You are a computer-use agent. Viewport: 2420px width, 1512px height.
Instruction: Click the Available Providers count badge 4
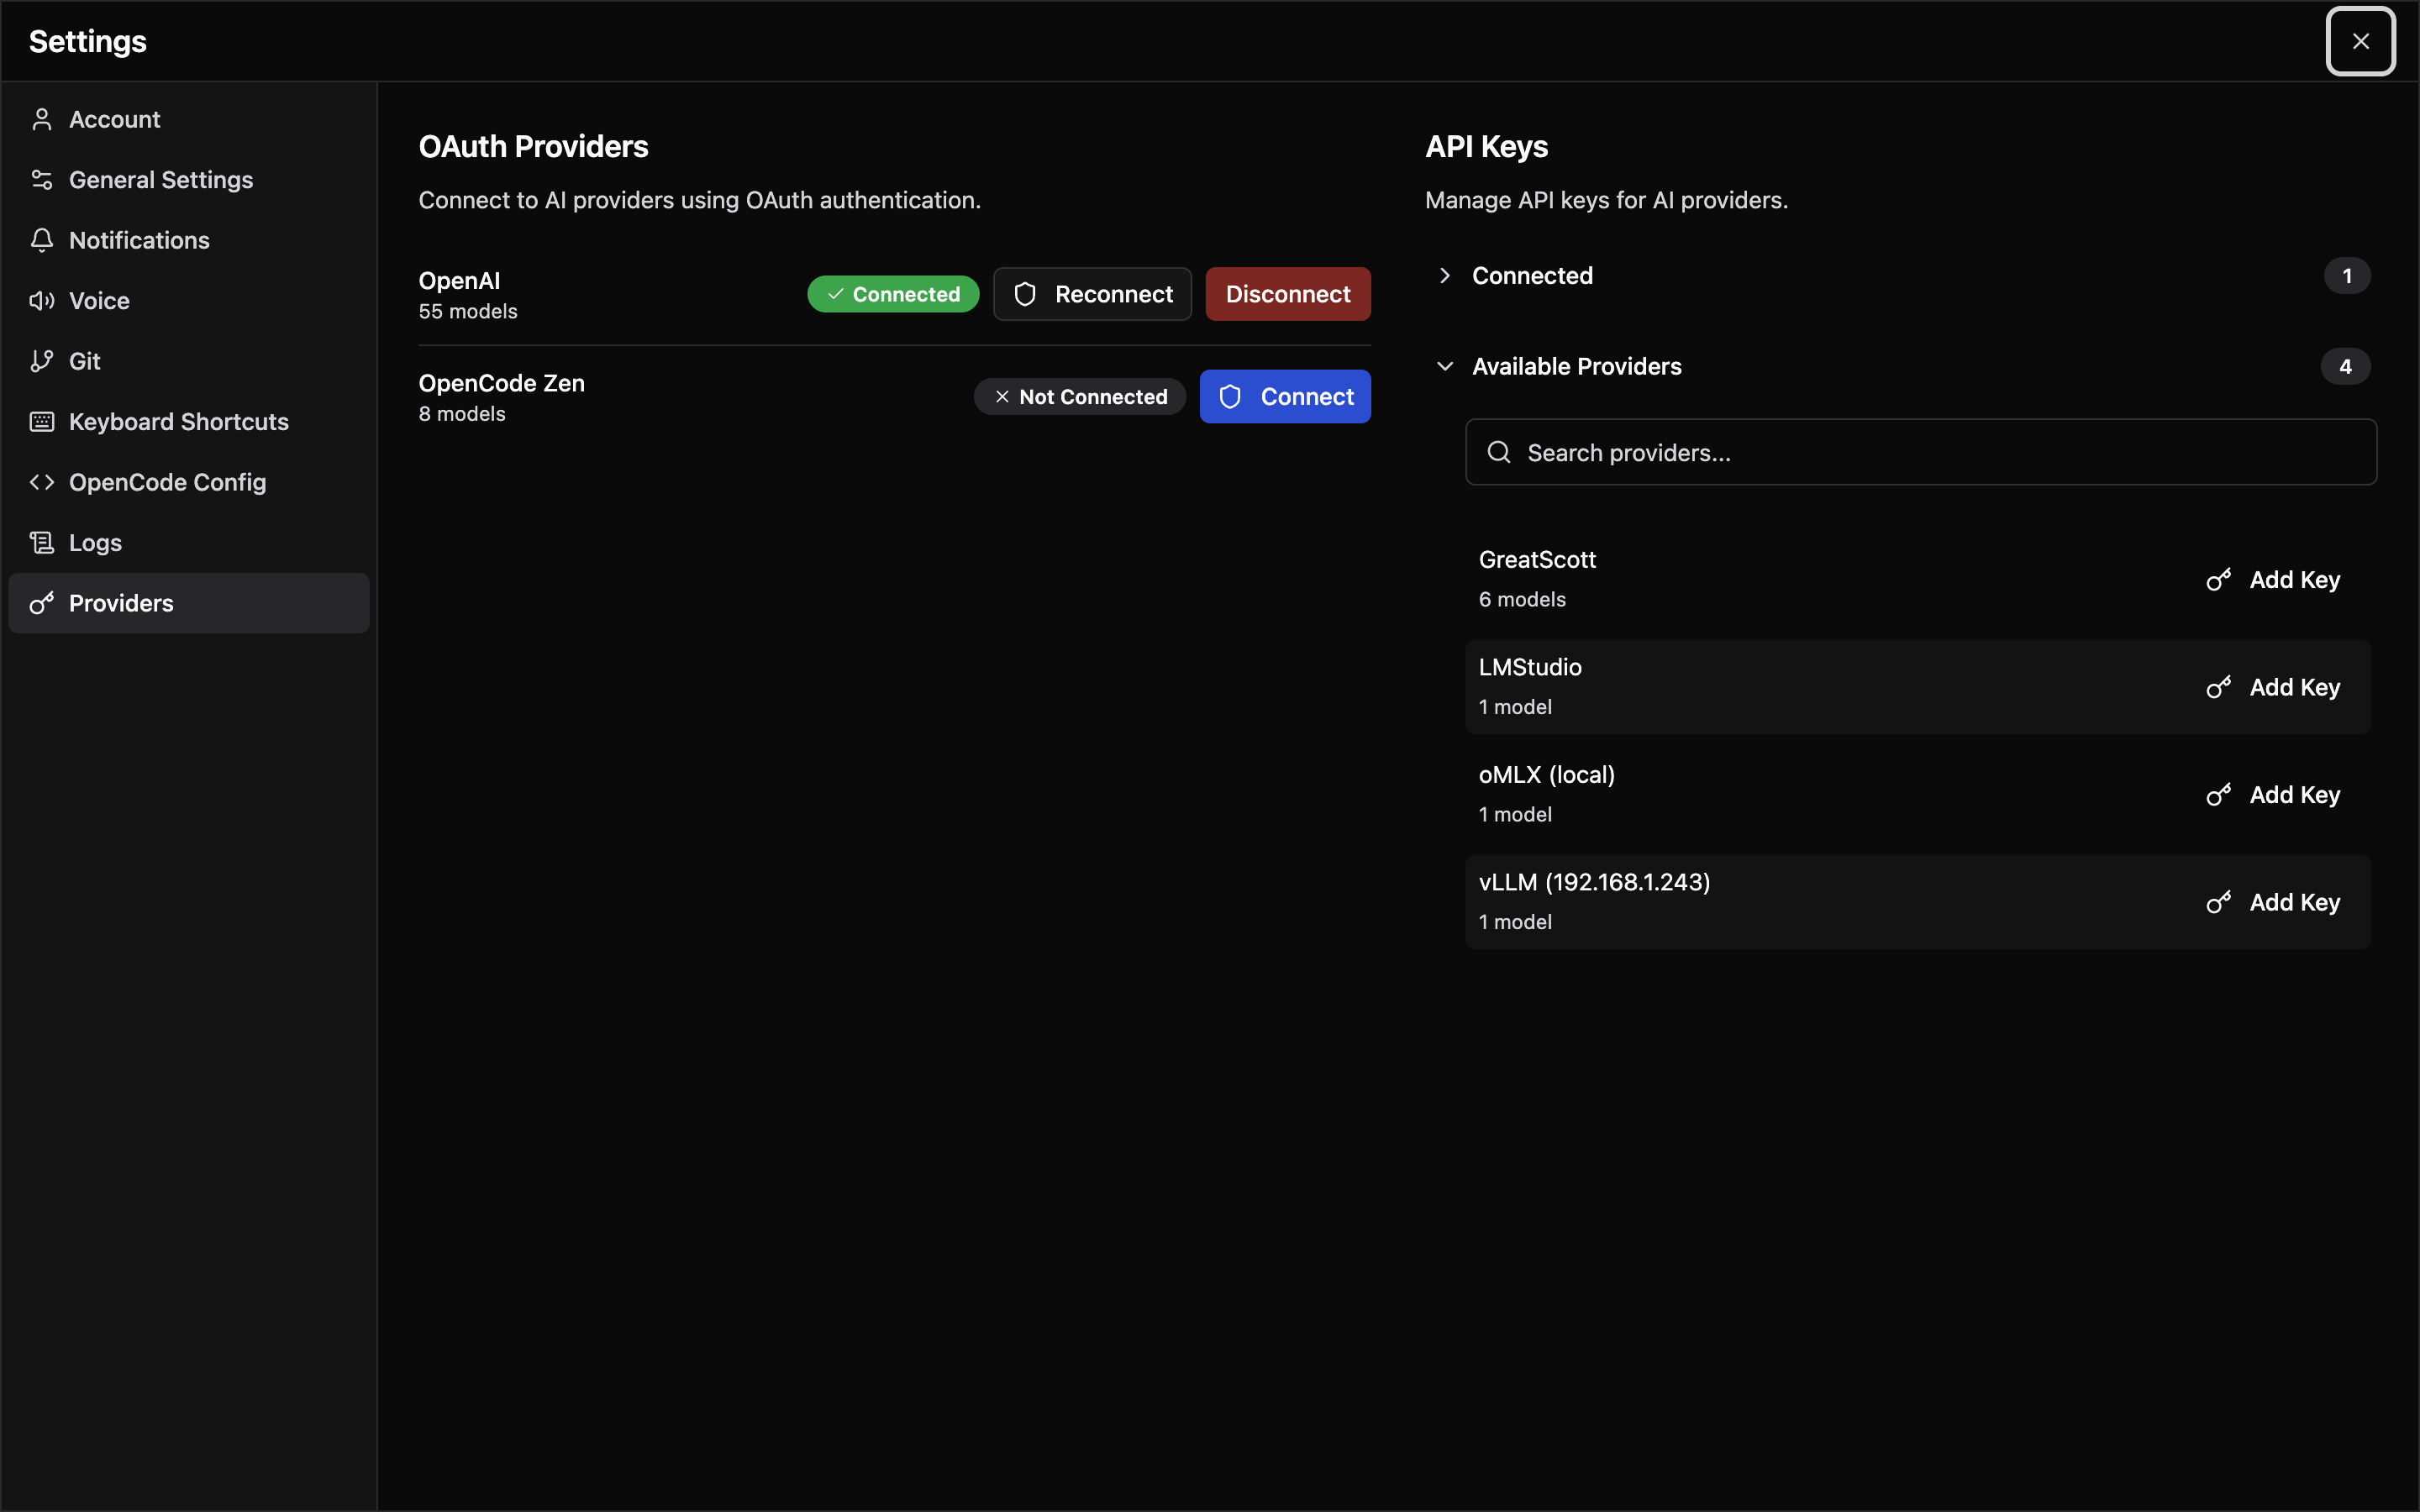pyautogui.click(x=2345, y=367)
